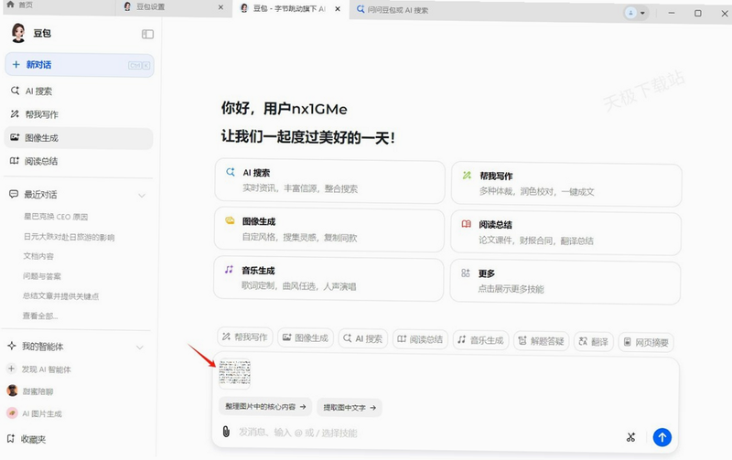Click the book icon on 阅读总结 card

(x=466, y=224)
